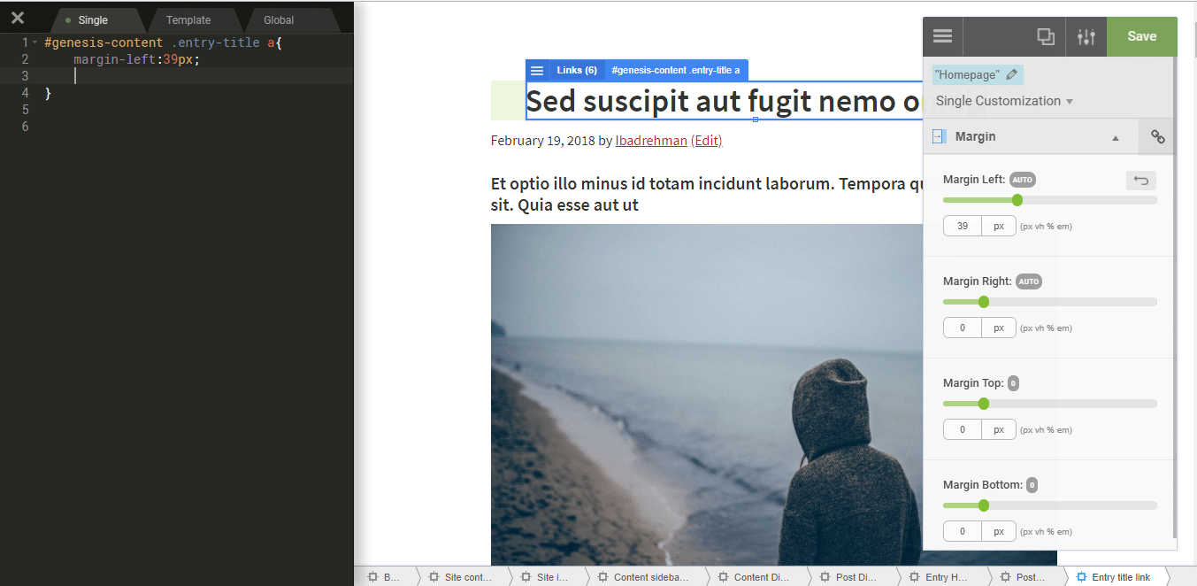Change the Margin Bottom px unit
Viewport: 1197px width, 586px height.
click(x=999, y=531)
